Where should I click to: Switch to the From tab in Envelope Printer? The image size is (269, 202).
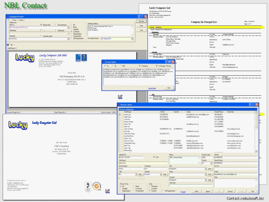pyautogui.click(x=15, y=20)
